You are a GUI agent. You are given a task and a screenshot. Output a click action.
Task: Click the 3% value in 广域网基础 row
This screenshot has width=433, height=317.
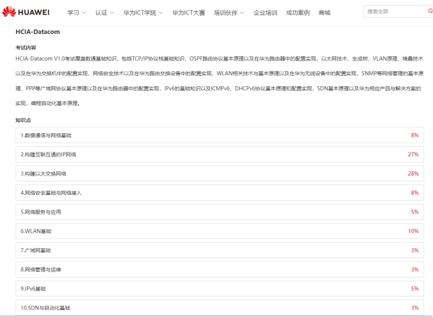[x=415, y=250]
